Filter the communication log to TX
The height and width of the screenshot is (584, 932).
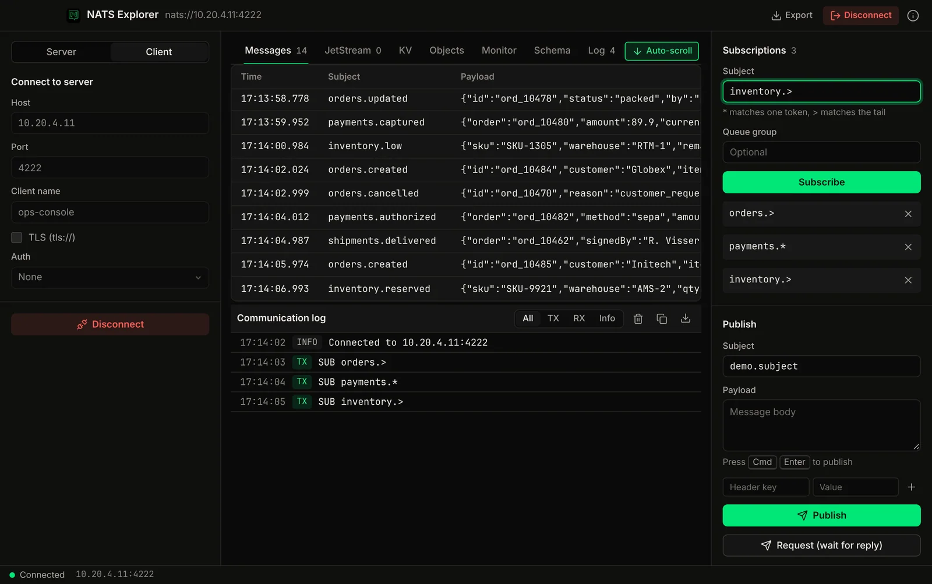tap(553, 318)
